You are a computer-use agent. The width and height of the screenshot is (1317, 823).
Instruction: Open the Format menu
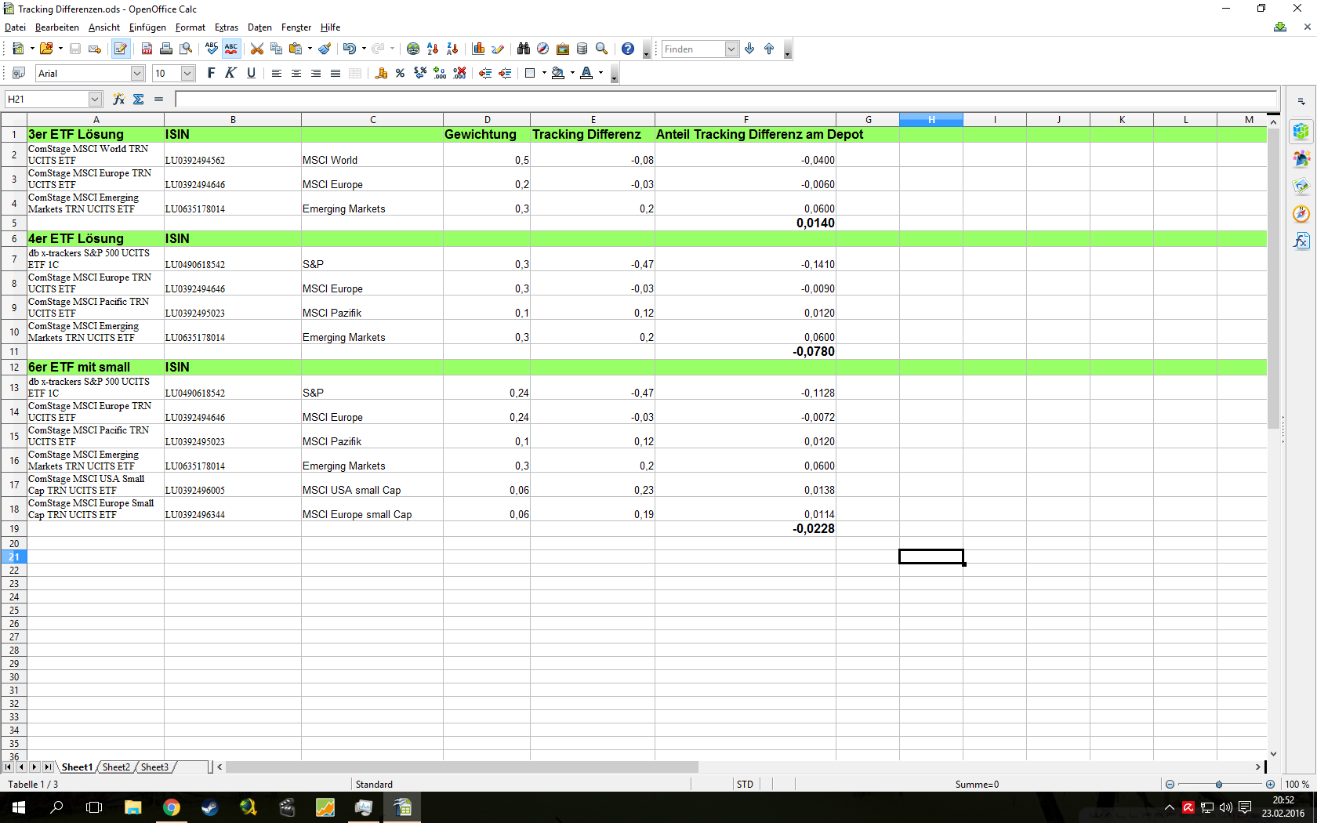tap(190, 27)
